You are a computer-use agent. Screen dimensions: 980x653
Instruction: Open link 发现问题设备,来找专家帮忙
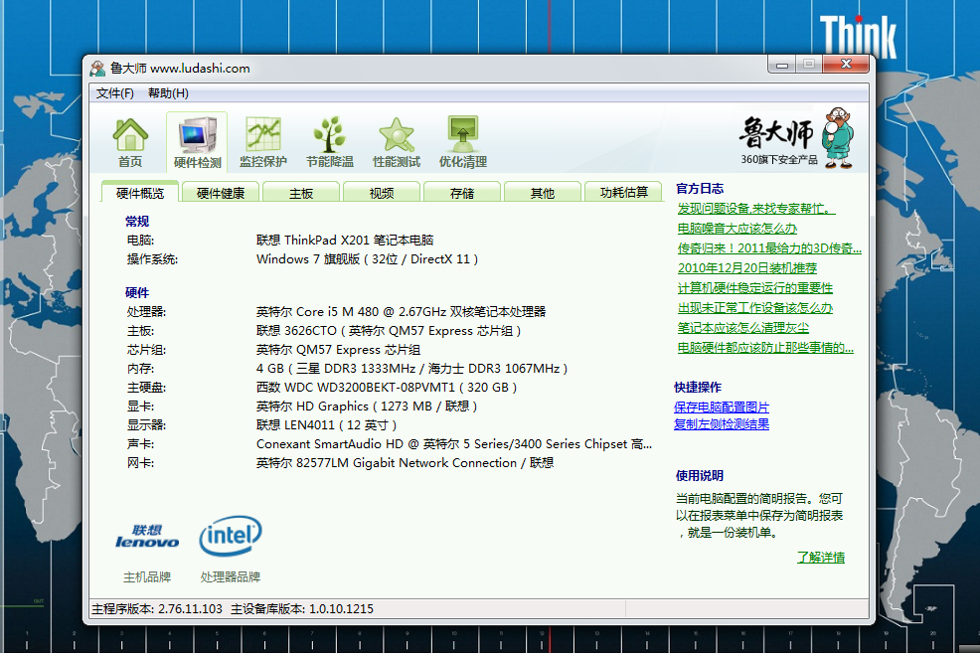756,209
